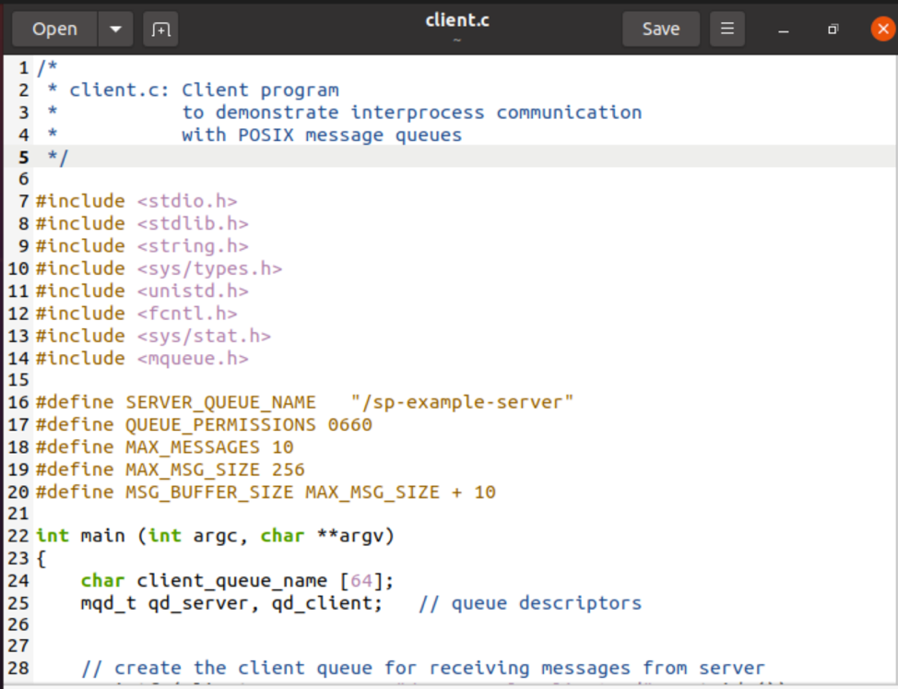Image resolution: width=898 pixels, height=689 pixels.
Task: Create a new document tab
Action: click(x=161, y=29)
